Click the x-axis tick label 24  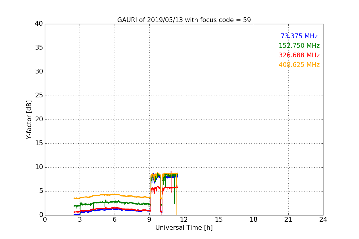[x=323, y=220]
